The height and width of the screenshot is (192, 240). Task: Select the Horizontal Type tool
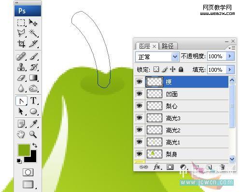[x=33, y=101]
